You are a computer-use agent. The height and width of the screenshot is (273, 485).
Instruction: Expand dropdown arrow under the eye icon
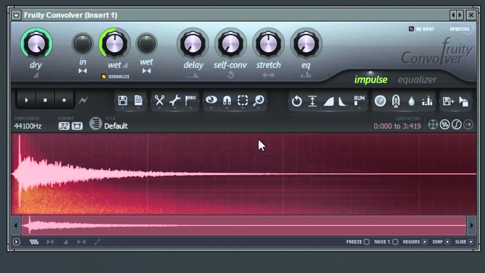pos(211,108)
